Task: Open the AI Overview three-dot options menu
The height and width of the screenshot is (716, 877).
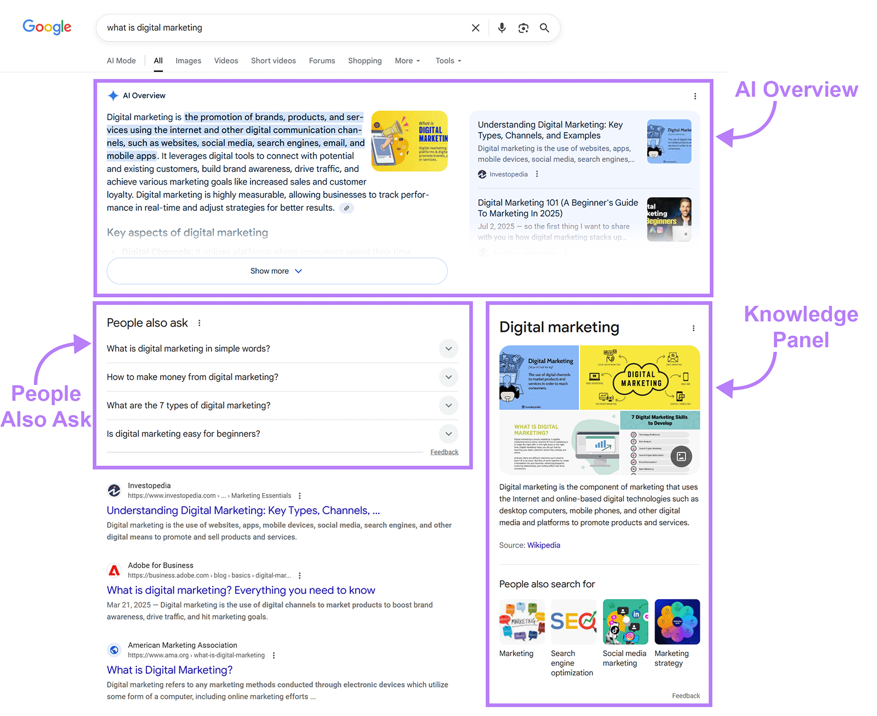Action: pyautogui.click(x=694, y=95)
